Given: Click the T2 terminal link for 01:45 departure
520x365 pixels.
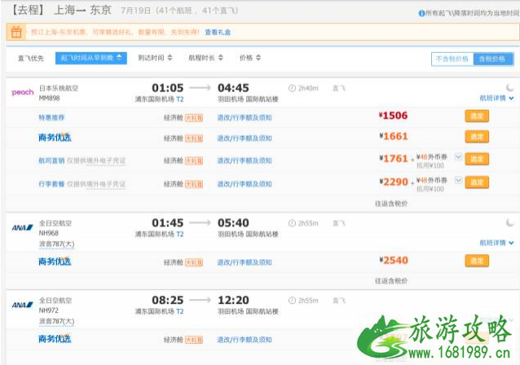Looking at the screenshot, I should [180, 234].
